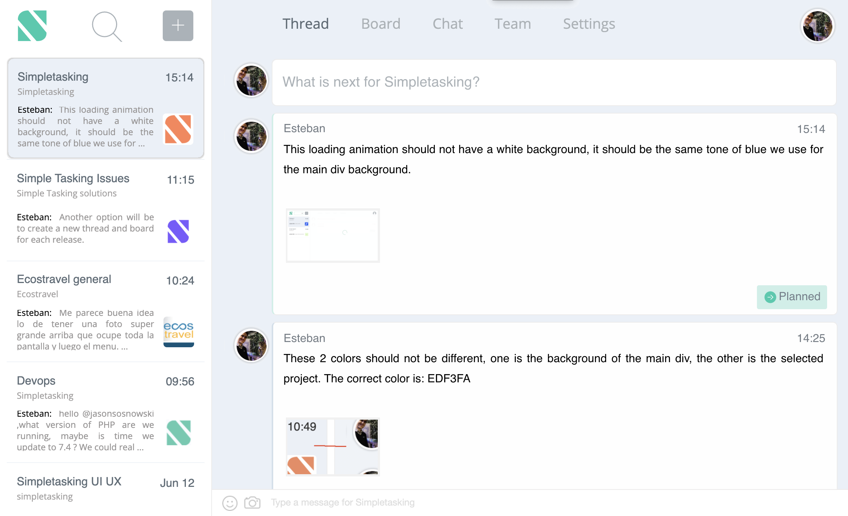Click the 14:25 timestamp on the message card
This screenshot has height=516, width=848.
point(811,338)
